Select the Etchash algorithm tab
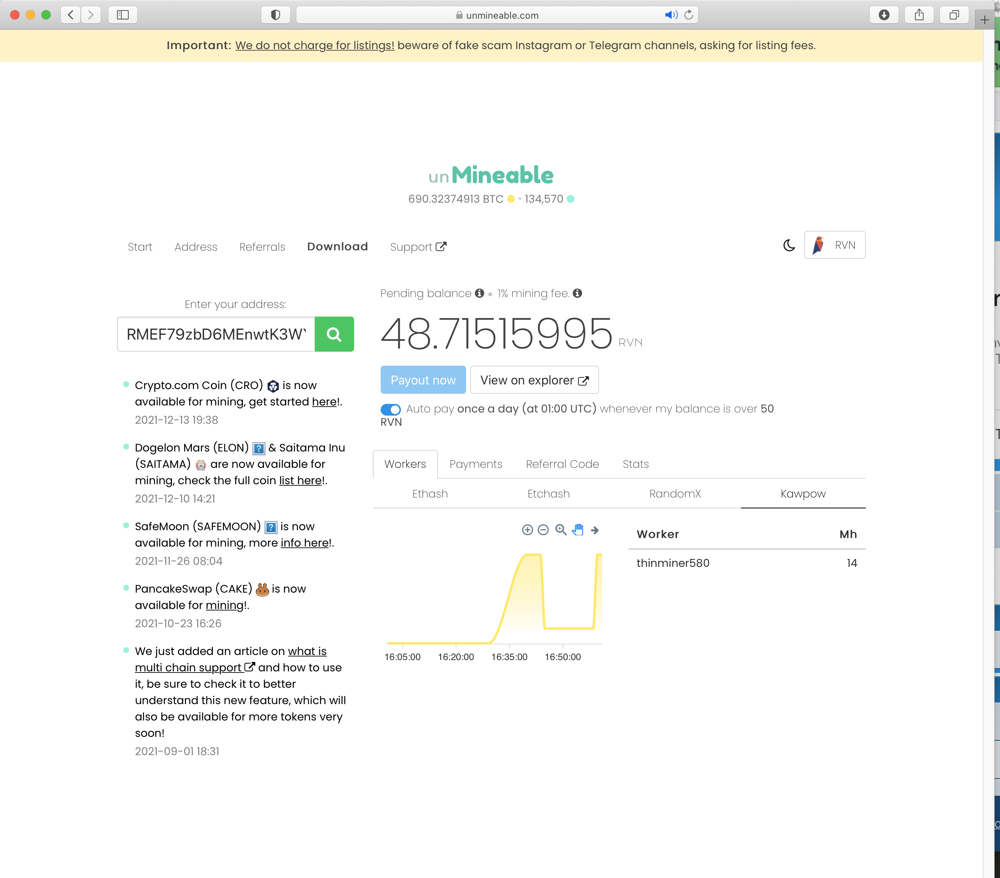 [548, 494]
